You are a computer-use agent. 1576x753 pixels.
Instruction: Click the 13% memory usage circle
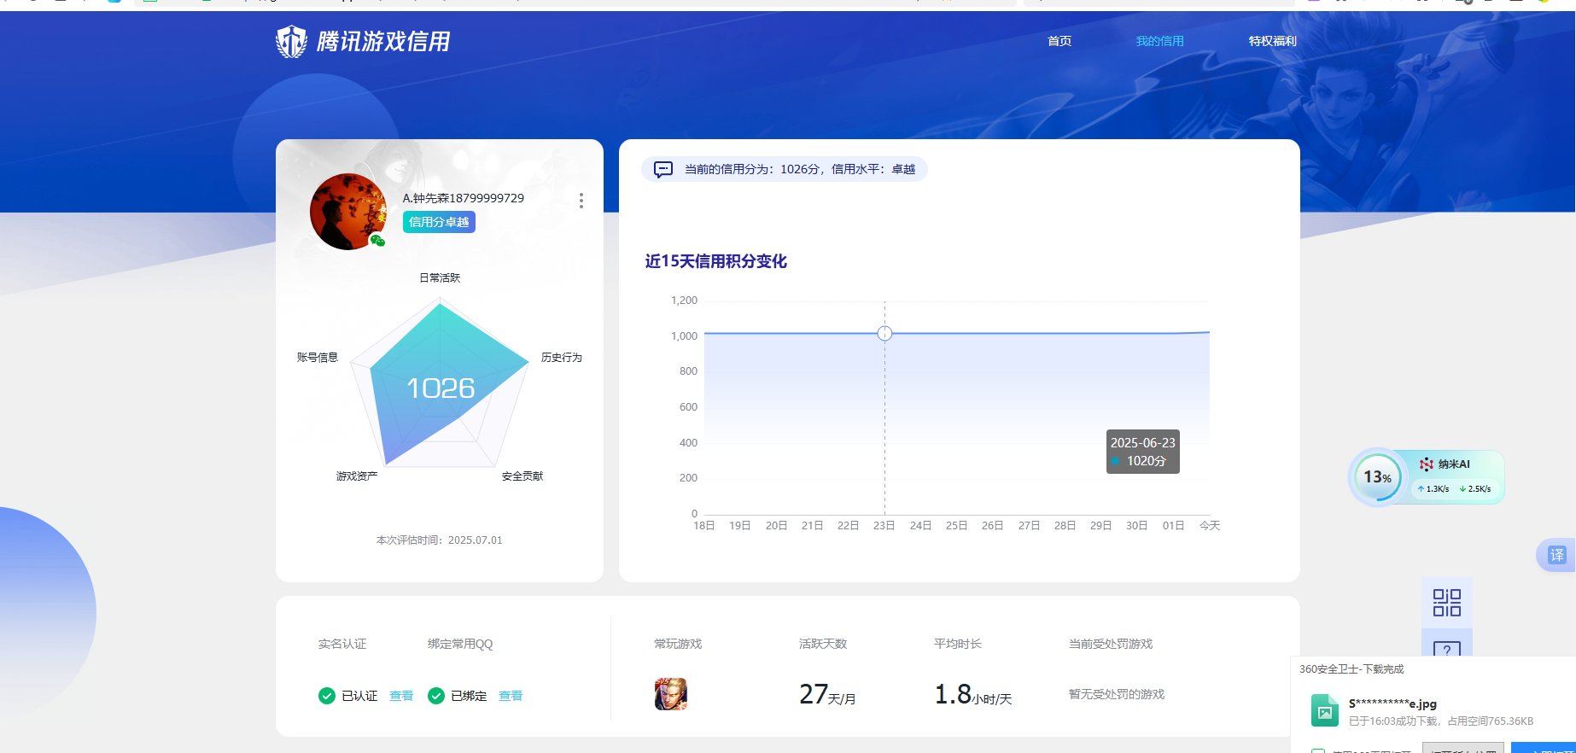(1377, 477)
